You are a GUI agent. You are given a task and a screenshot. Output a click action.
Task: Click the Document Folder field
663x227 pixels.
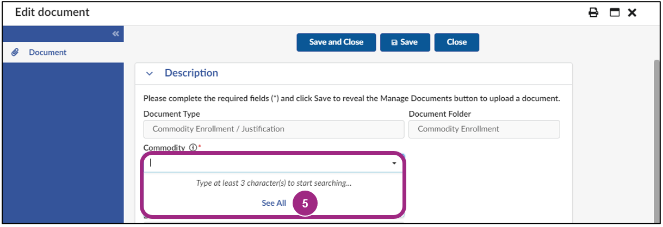click(484, 129)
